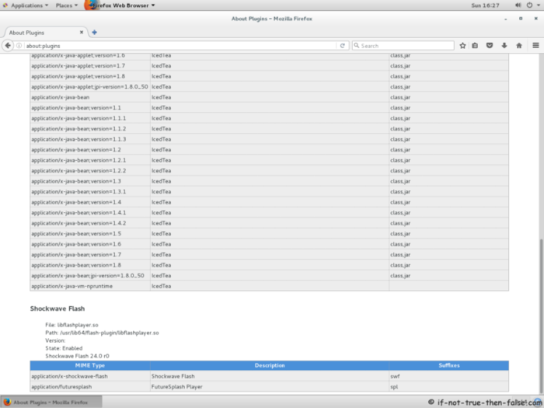Click the spl suffix cell
The height and width of the screenshot is (408, 544).
[449, 386]
